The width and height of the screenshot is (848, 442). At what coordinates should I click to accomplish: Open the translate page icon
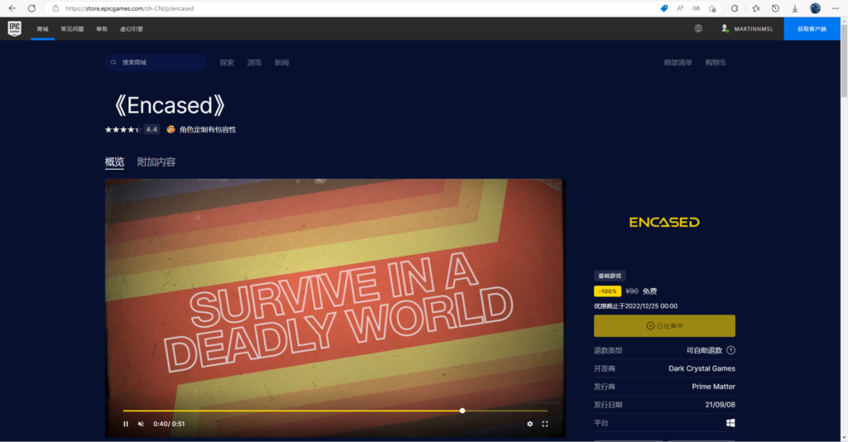696,8
